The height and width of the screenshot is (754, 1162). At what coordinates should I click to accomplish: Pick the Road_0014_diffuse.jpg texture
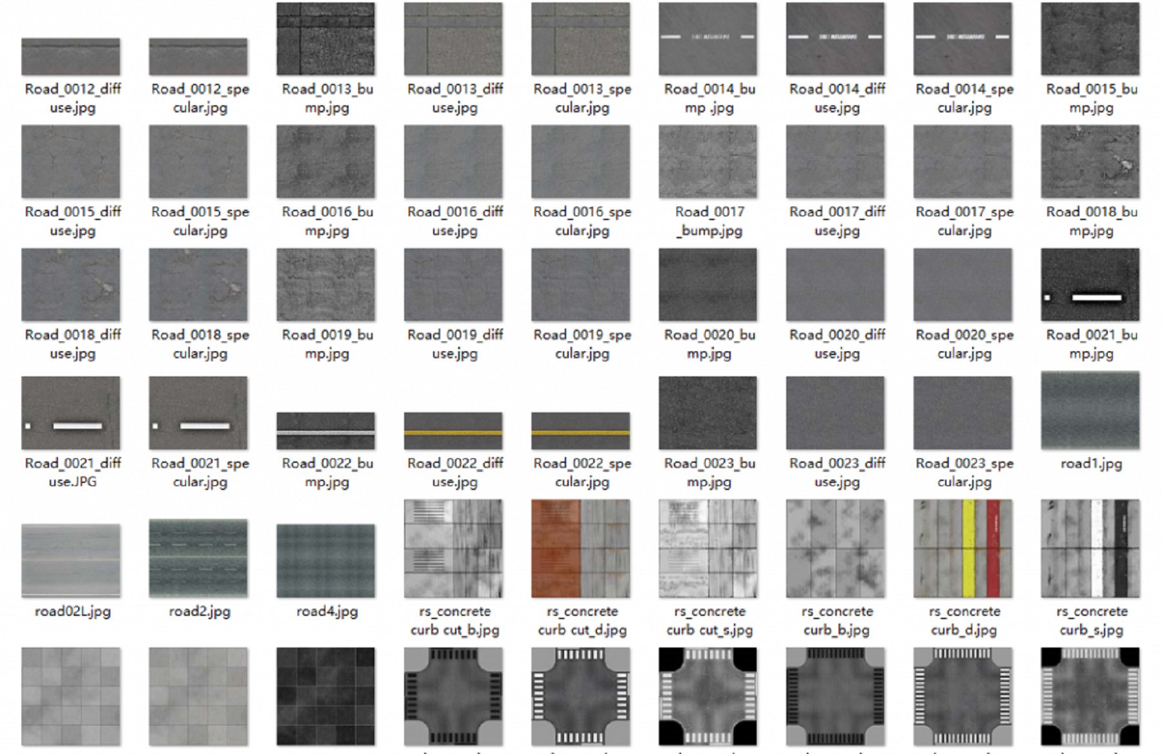click(835, 39)
